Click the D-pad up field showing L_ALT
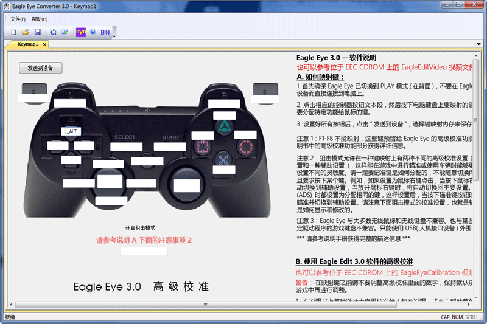Image resolution: width=487 pixels, height=324 pixels. (x=71, y=131)
